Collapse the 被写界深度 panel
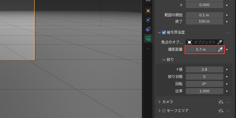The height and width of the screenshot is (118, 236). [159, 32]
